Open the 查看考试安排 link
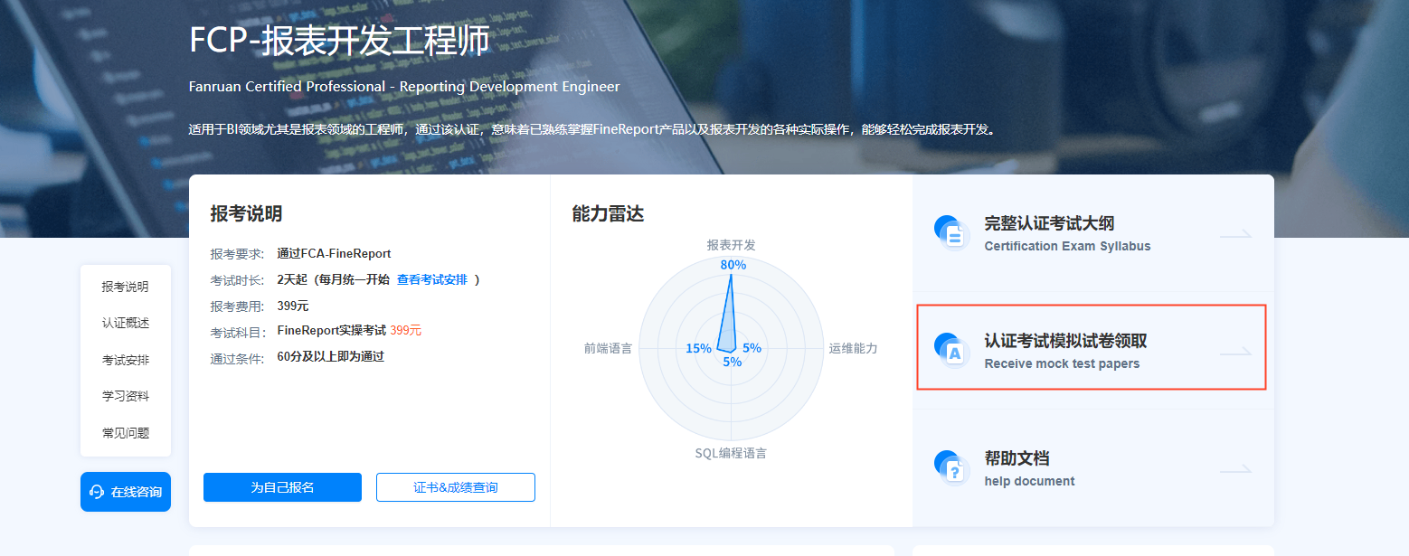This screenshot has width=1409, height=556. (432, 279)
